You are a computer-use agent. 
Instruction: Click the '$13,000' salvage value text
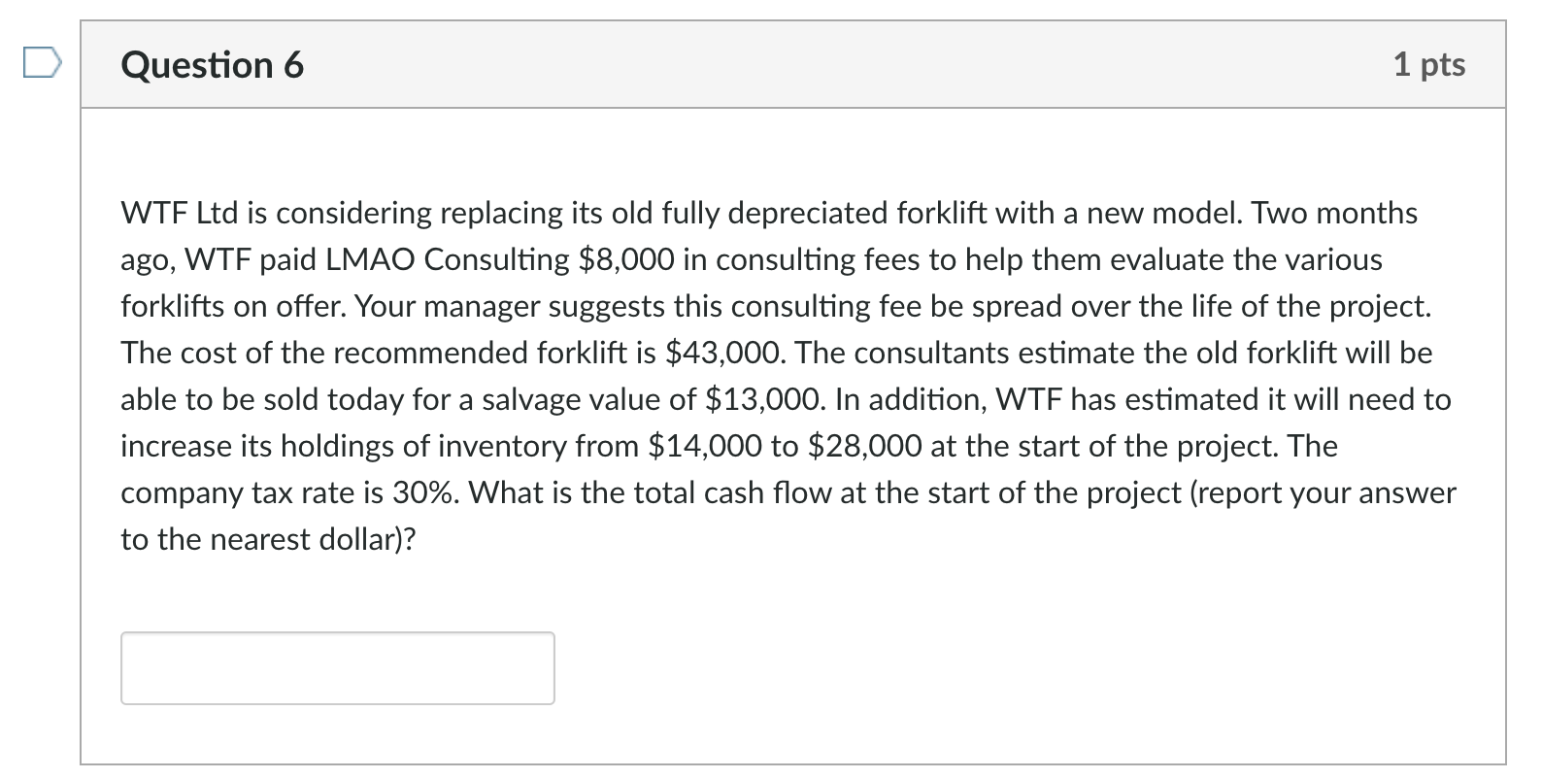(761, 399)
